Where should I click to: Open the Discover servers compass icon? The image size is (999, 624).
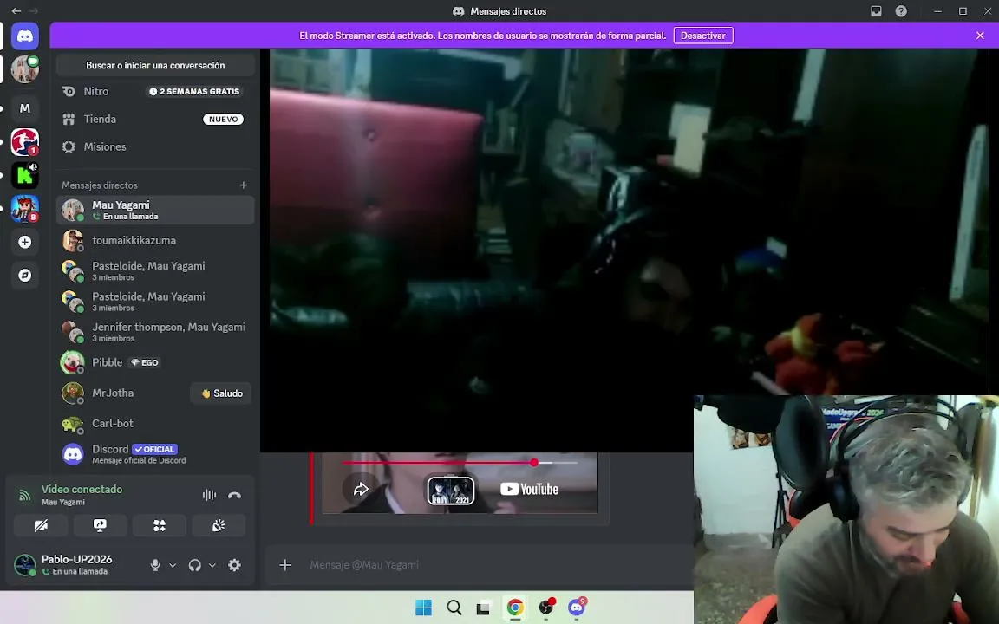25,275
